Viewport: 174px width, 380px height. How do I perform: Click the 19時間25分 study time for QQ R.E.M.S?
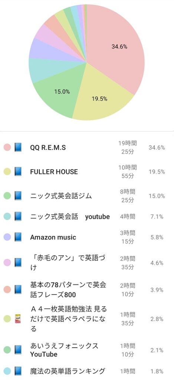click(128, 147)
